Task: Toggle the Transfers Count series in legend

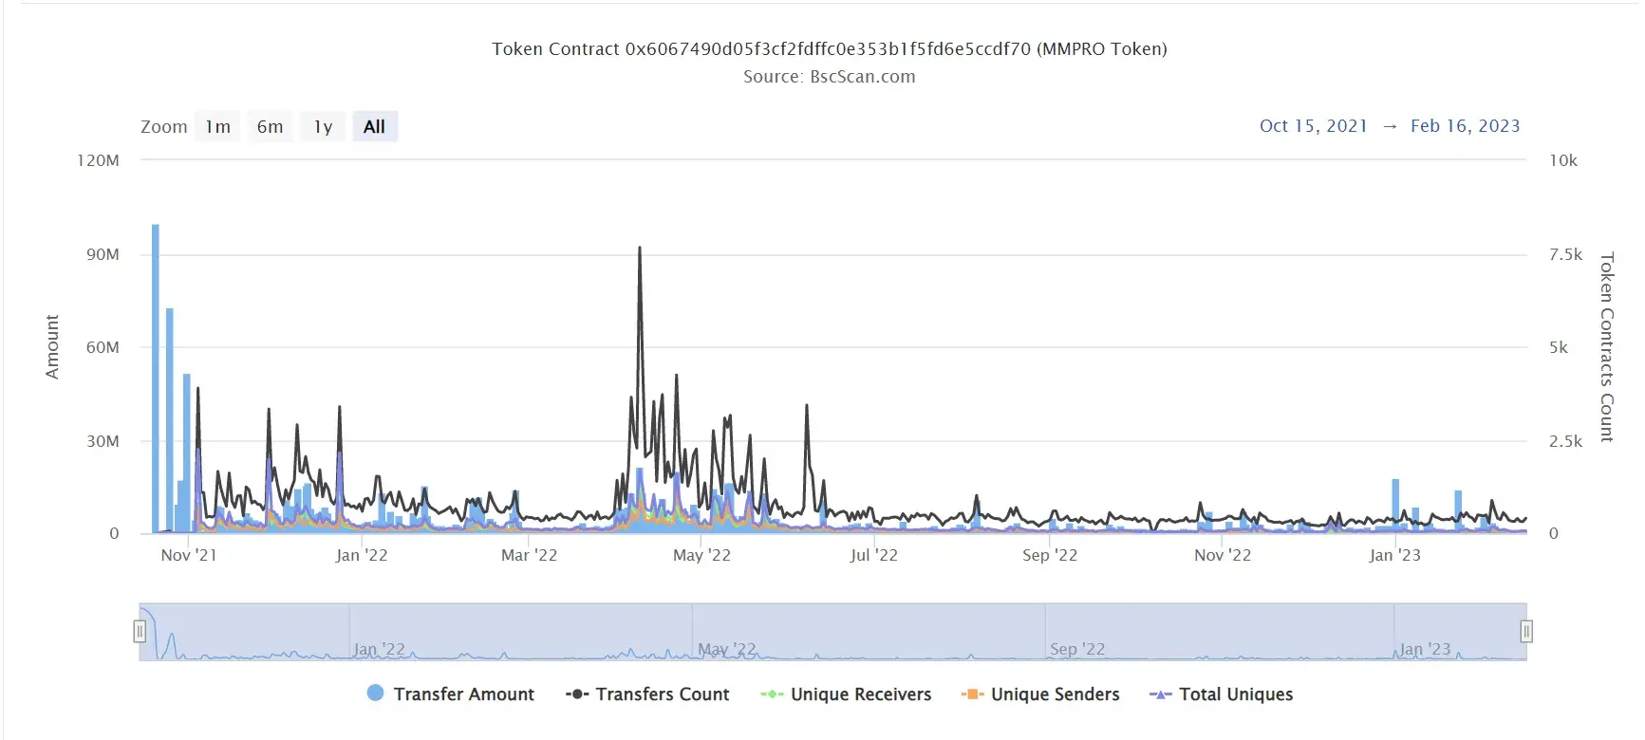Action: [x=647, y=694]
